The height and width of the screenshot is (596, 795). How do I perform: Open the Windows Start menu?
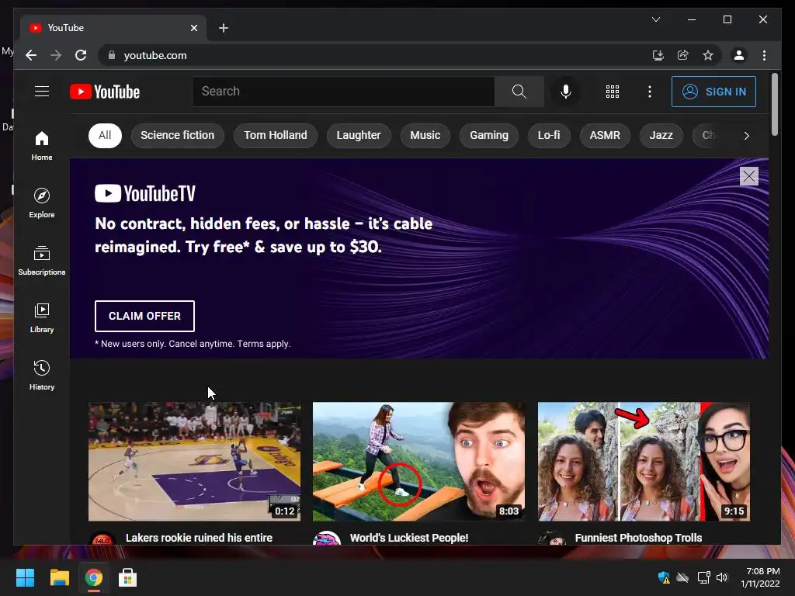coord(25,577)
